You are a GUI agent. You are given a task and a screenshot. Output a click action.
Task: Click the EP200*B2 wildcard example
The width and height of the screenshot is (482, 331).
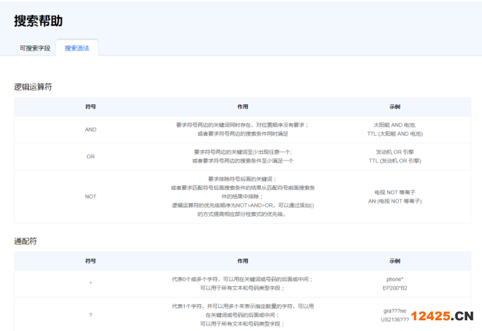point(394,288)
